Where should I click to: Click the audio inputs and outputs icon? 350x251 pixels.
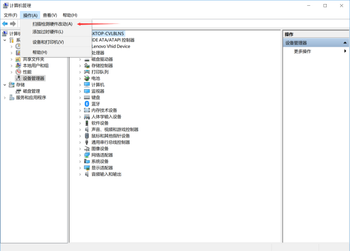pos(87,174)
